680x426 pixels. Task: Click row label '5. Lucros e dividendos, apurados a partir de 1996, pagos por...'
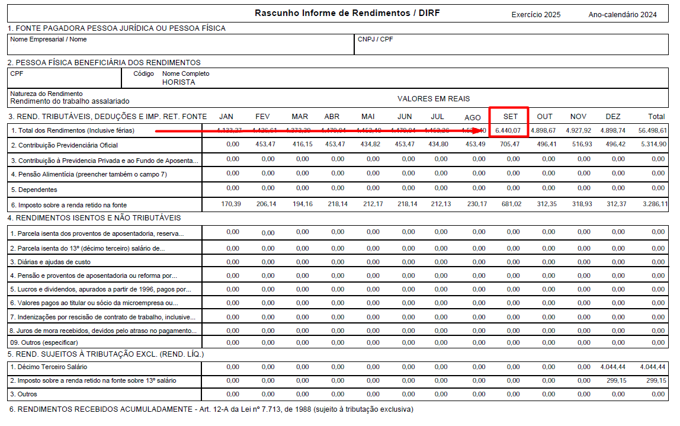click(x=101, y=289)
